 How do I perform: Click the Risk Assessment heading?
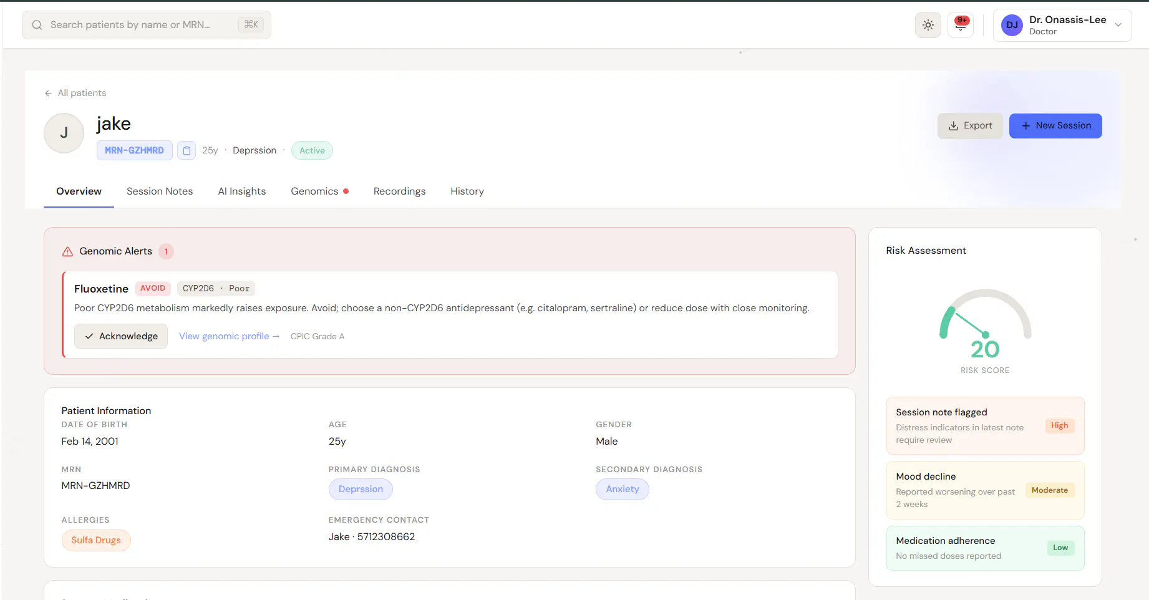(x=926, y=251)
